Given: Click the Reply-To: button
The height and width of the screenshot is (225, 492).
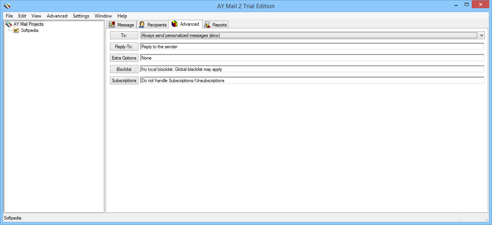Looking at the screenshot, I should (124, 47).
